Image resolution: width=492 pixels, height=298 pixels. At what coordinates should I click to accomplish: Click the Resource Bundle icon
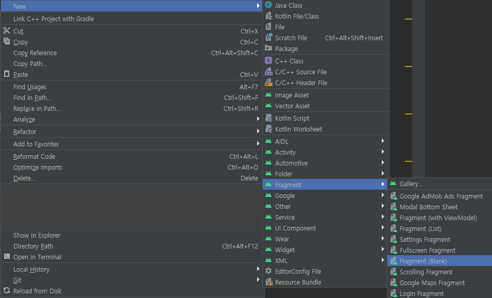pos(268,282)
